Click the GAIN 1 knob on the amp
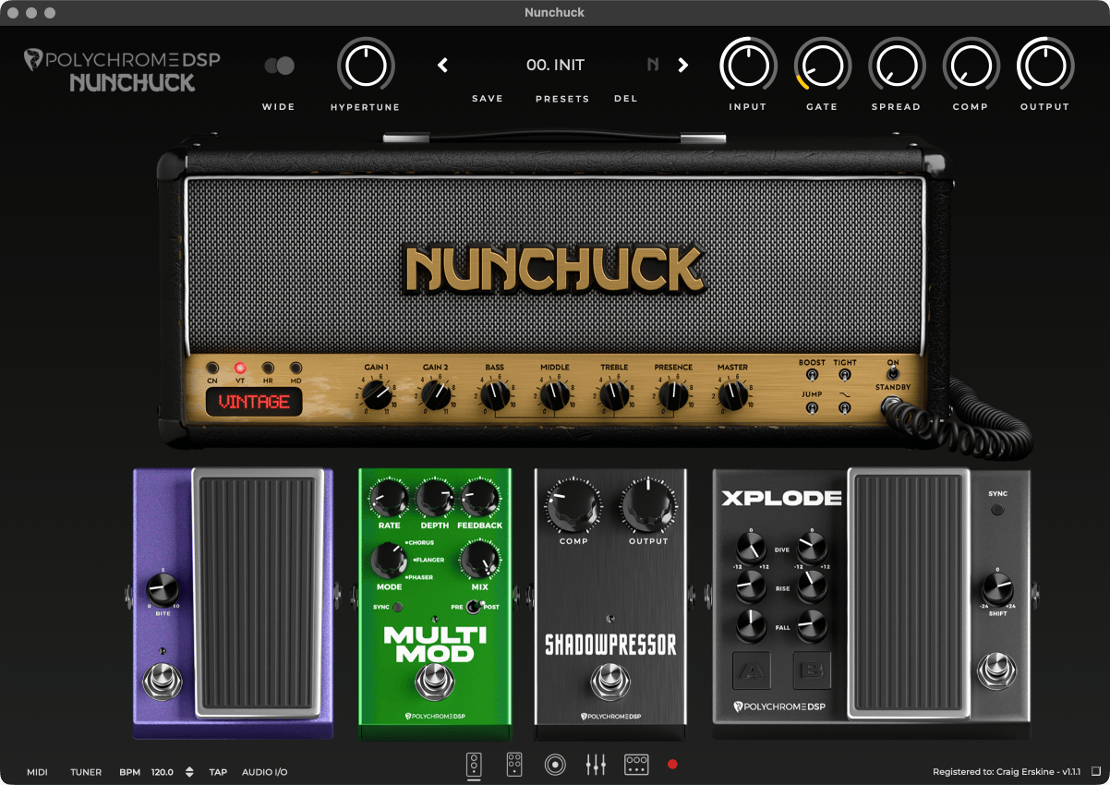Screen dimensions: 1110x785 coord(377,396)
